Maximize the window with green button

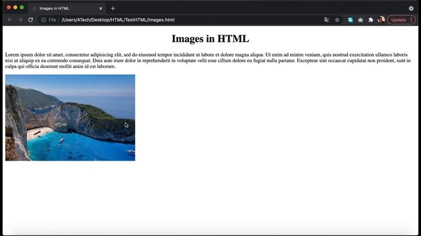point(22,7)
